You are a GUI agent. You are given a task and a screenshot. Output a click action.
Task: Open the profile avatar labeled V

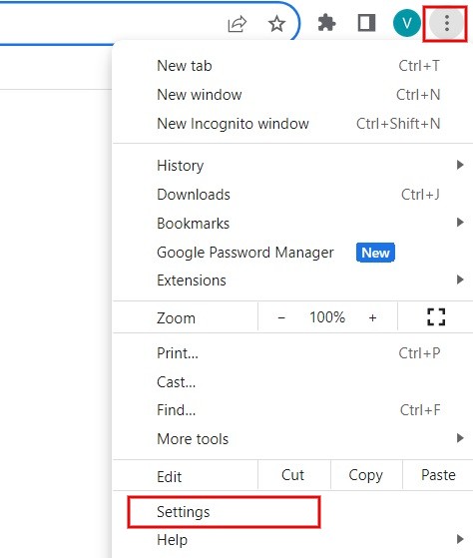[x=407, y=23]
